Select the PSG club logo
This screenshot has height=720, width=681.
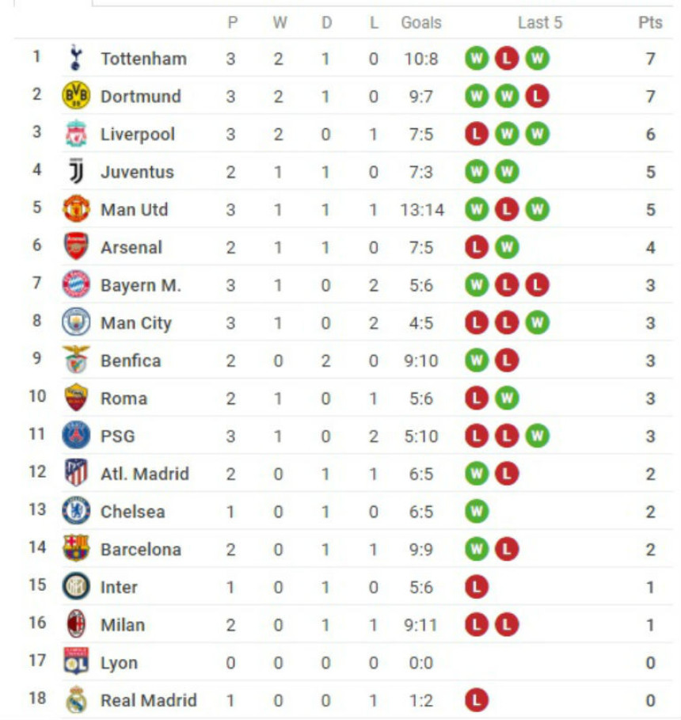[x=76, y=436]
